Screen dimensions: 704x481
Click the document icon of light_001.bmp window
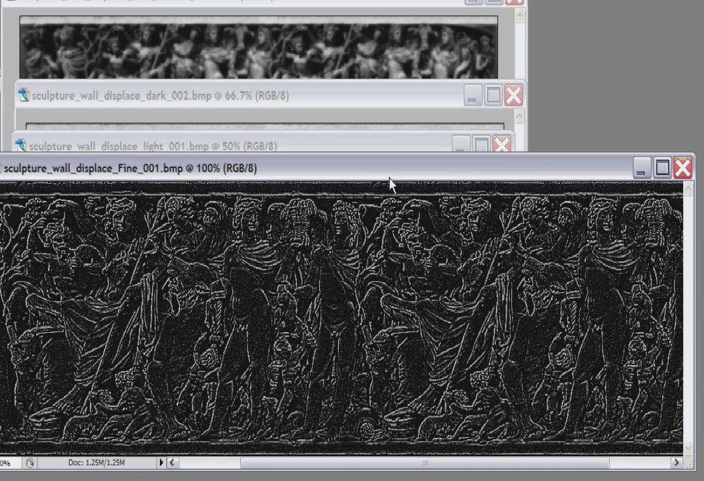pos(20,145)
